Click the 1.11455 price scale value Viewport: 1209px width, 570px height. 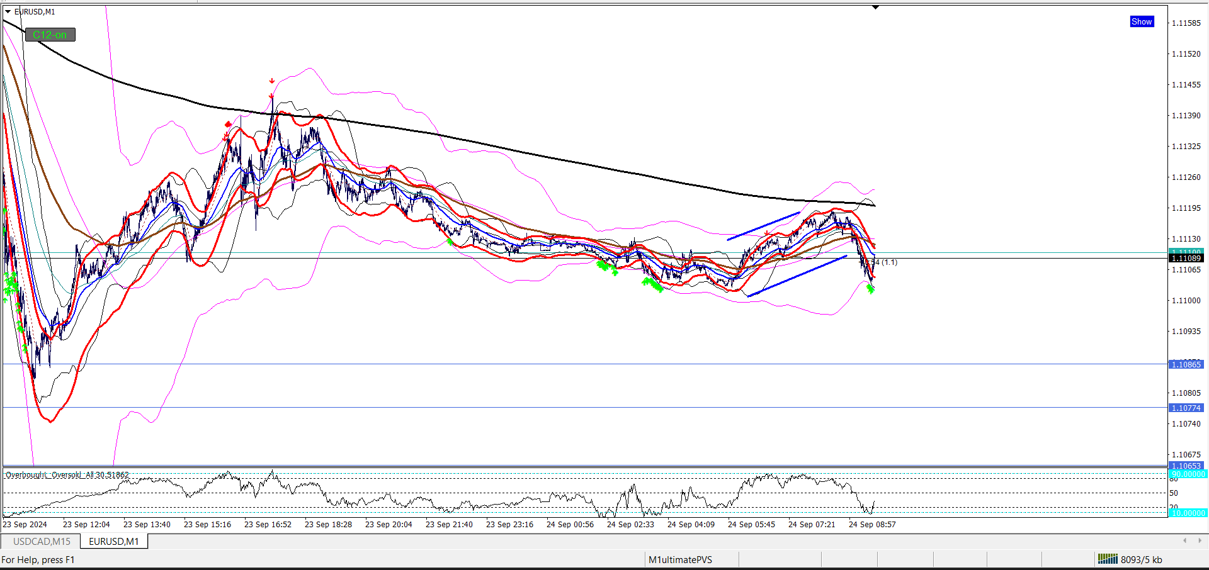pyautogui.click(x=1186, y=85)
